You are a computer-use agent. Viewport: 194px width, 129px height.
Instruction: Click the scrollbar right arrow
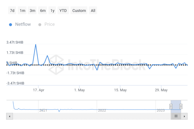[x=184, y=116]
